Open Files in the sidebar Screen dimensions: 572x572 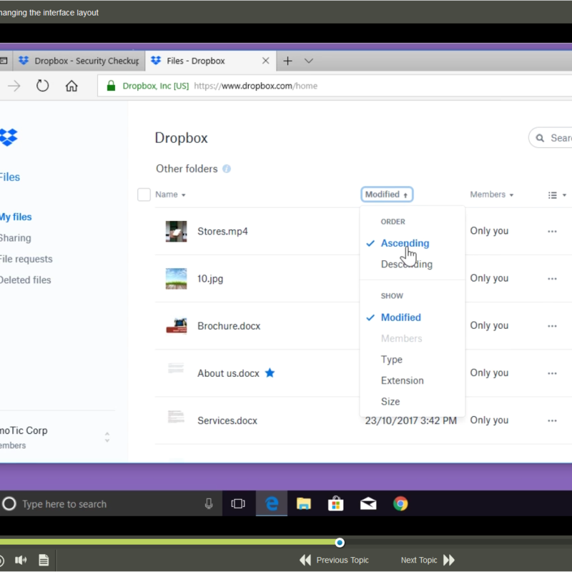(x=10, y=177)
